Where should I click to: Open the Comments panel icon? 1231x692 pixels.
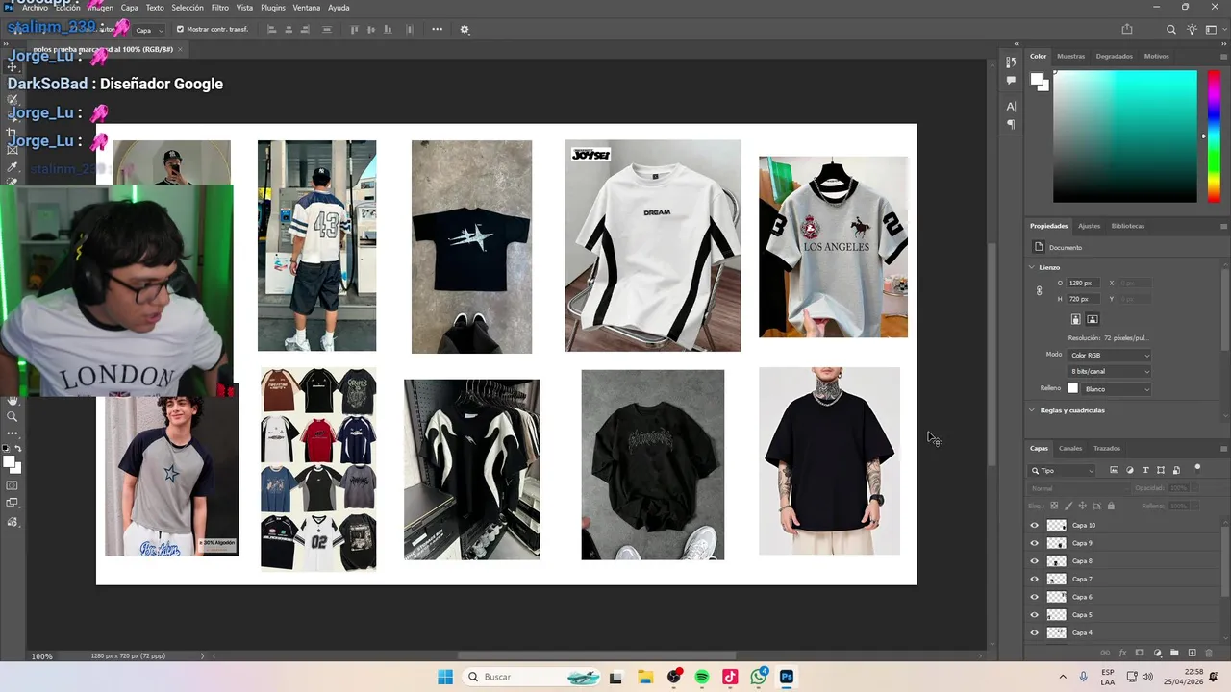[1011, 81]
